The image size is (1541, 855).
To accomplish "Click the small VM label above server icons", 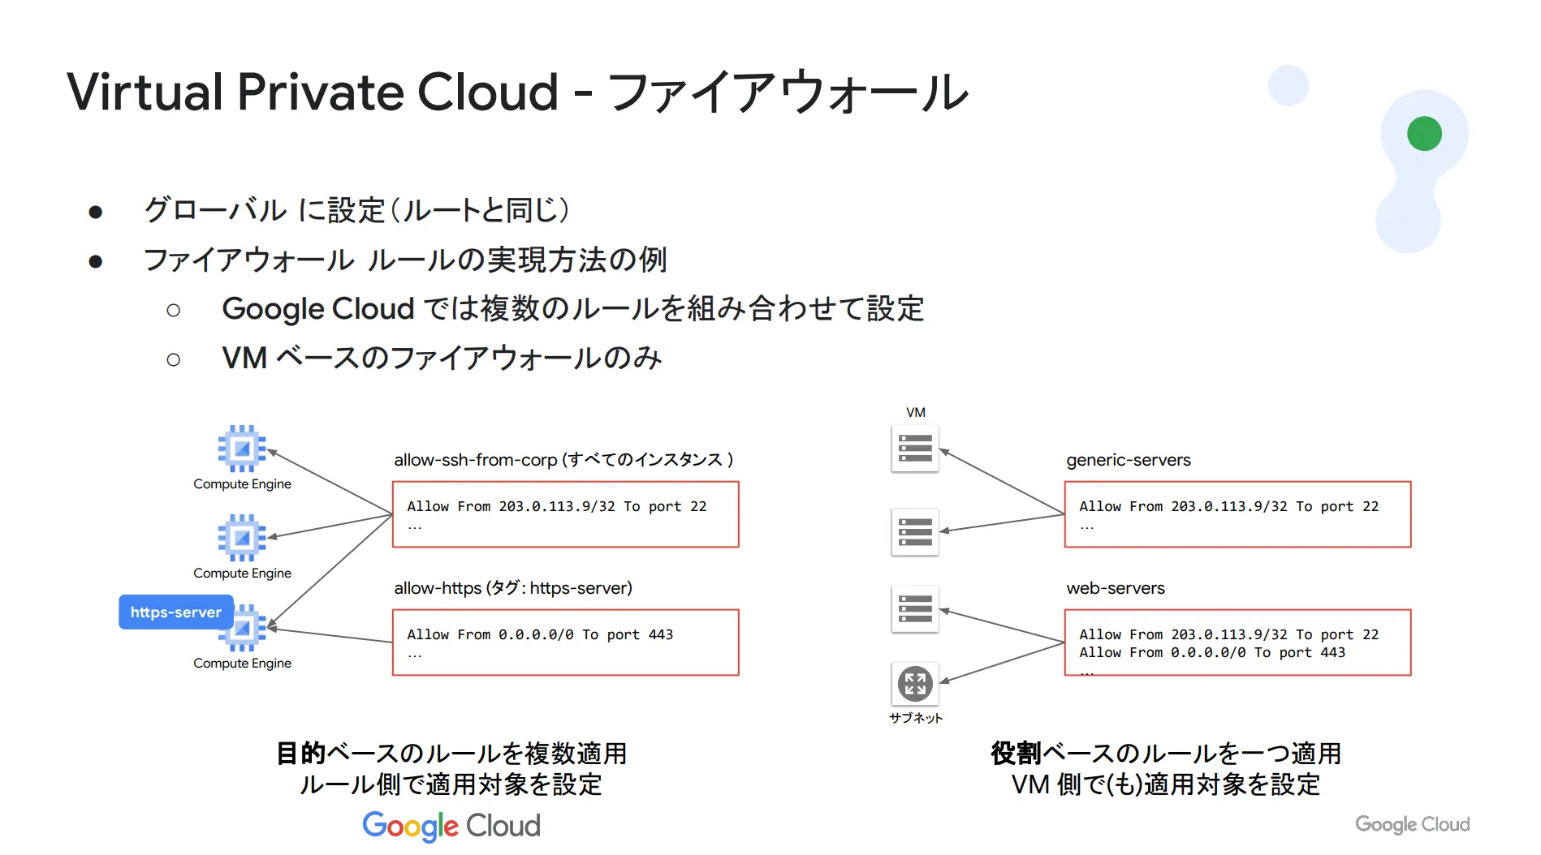I will click(x=916, y=412).
